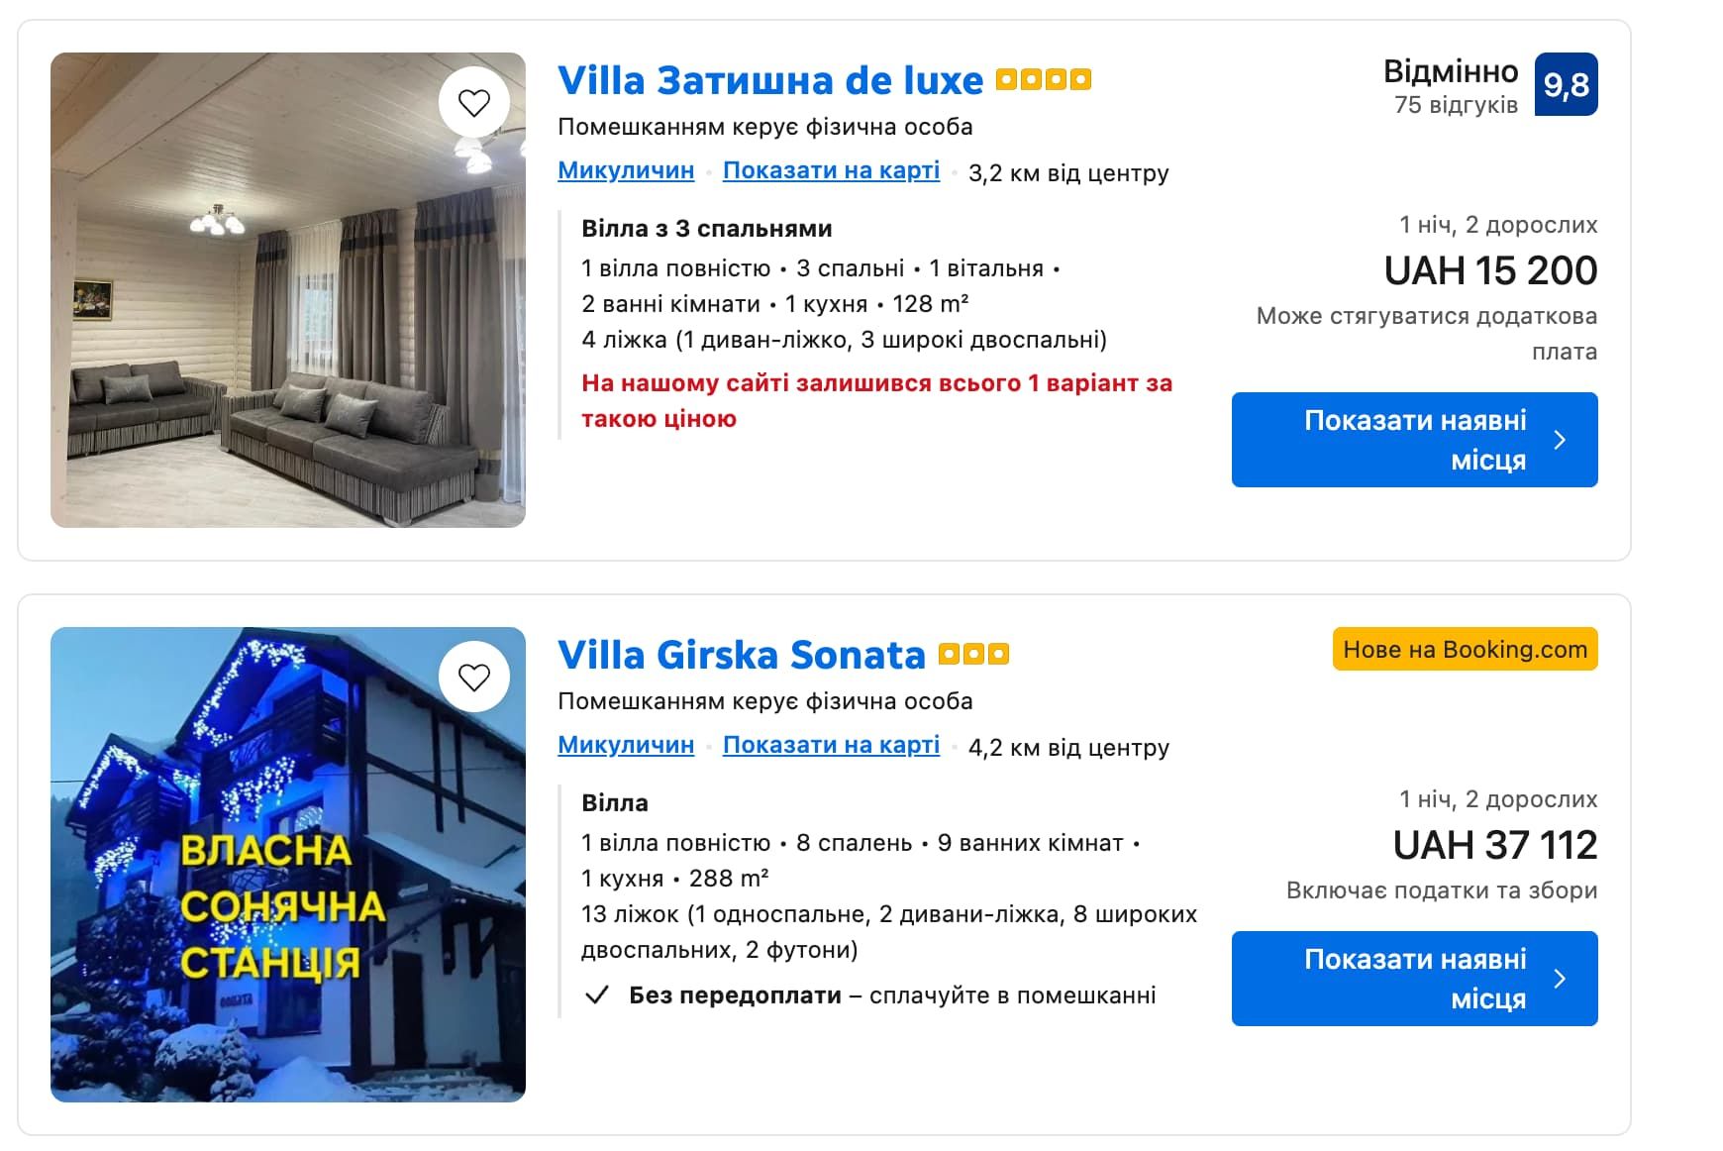Select the "Вілла з 3 спальнями" room heading

click(x=706, y=229)
